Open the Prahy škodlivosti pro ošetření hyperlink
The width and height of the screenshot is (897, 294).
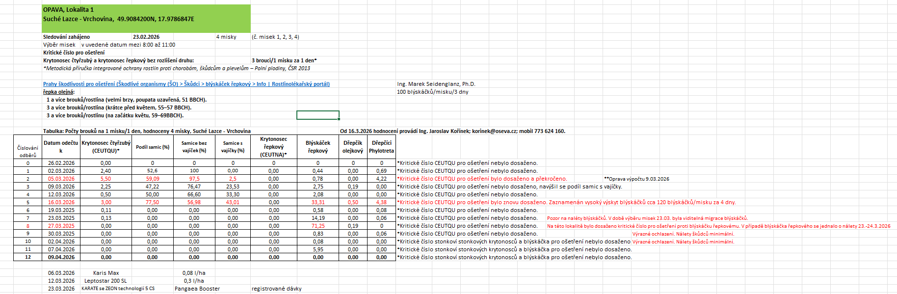(186, 84)
